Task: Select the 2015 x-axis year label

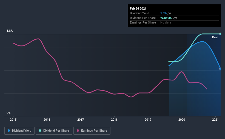Action: click(x=13, y=120)
